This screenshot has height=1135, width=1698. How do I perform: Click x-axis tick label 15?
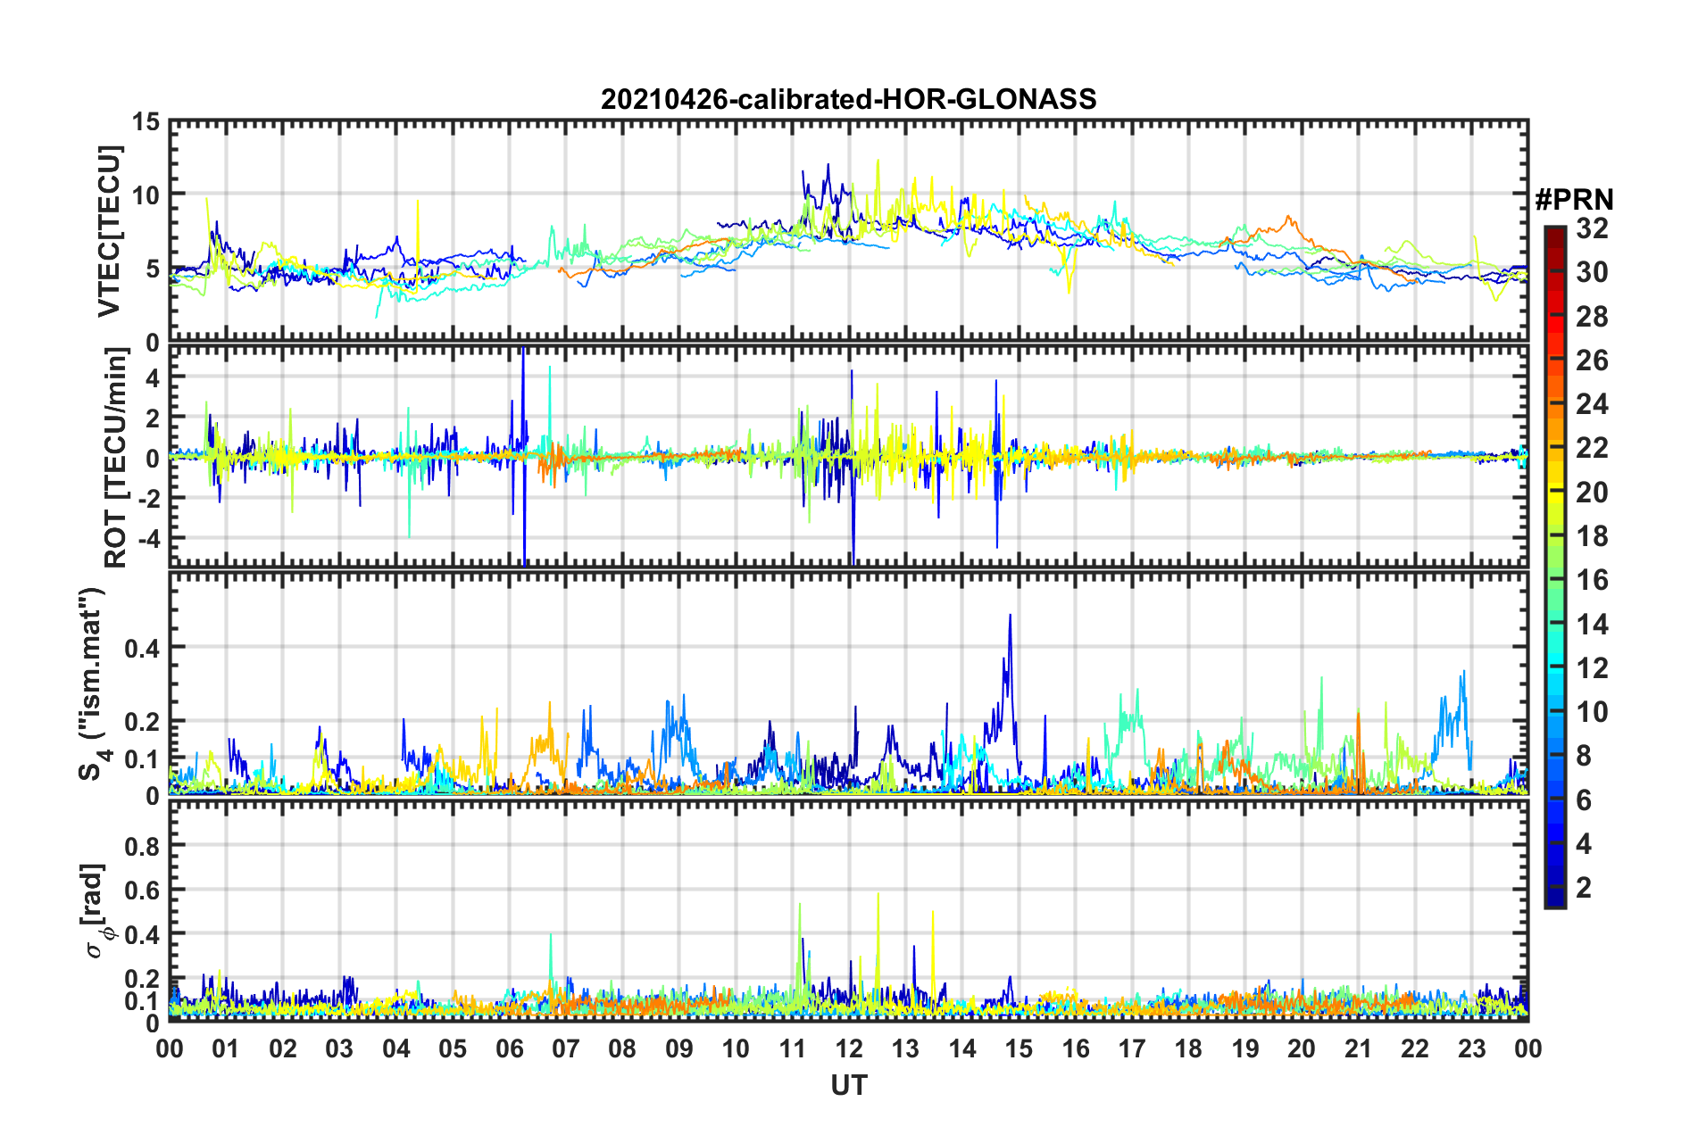tap(1019, 1048)
